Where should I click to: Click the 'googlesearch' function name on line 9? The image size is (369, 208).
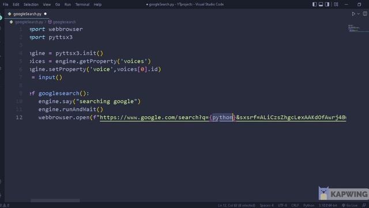point(59,94)
